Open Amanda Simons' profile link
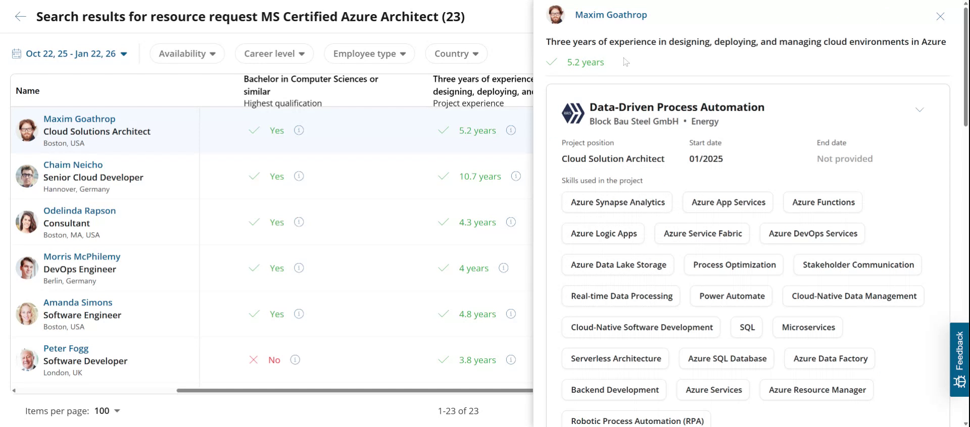The image size is (970, 427). click(x=78, y=302)
